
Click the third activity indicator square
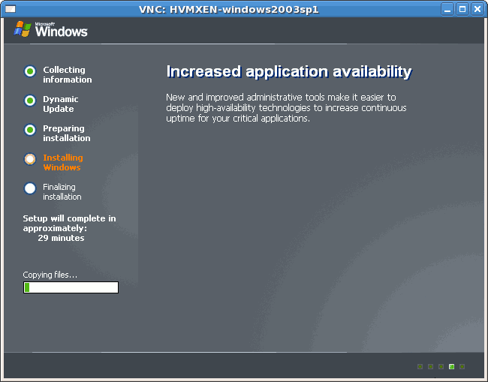pos(441,366)
